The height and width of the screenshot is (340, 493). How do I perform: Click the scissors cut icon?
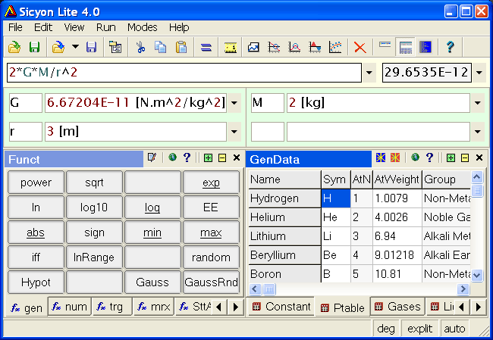coord(140,47)
